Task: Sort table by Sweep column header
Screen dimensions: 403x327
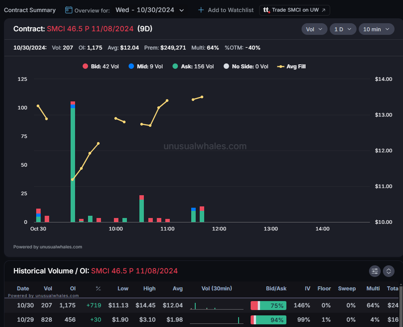Action: click(347, 289)
